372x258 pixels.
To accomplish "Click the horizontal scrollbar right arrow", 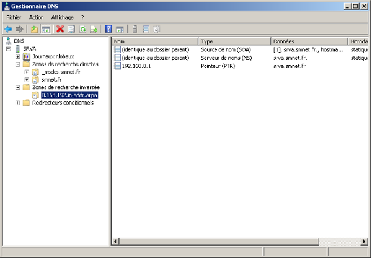I will 364,241.
